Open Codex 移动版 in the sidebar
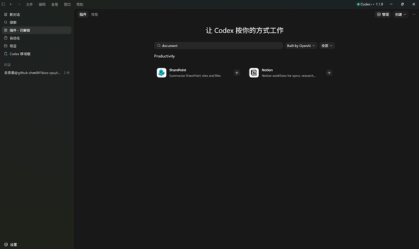 [36, 54]
